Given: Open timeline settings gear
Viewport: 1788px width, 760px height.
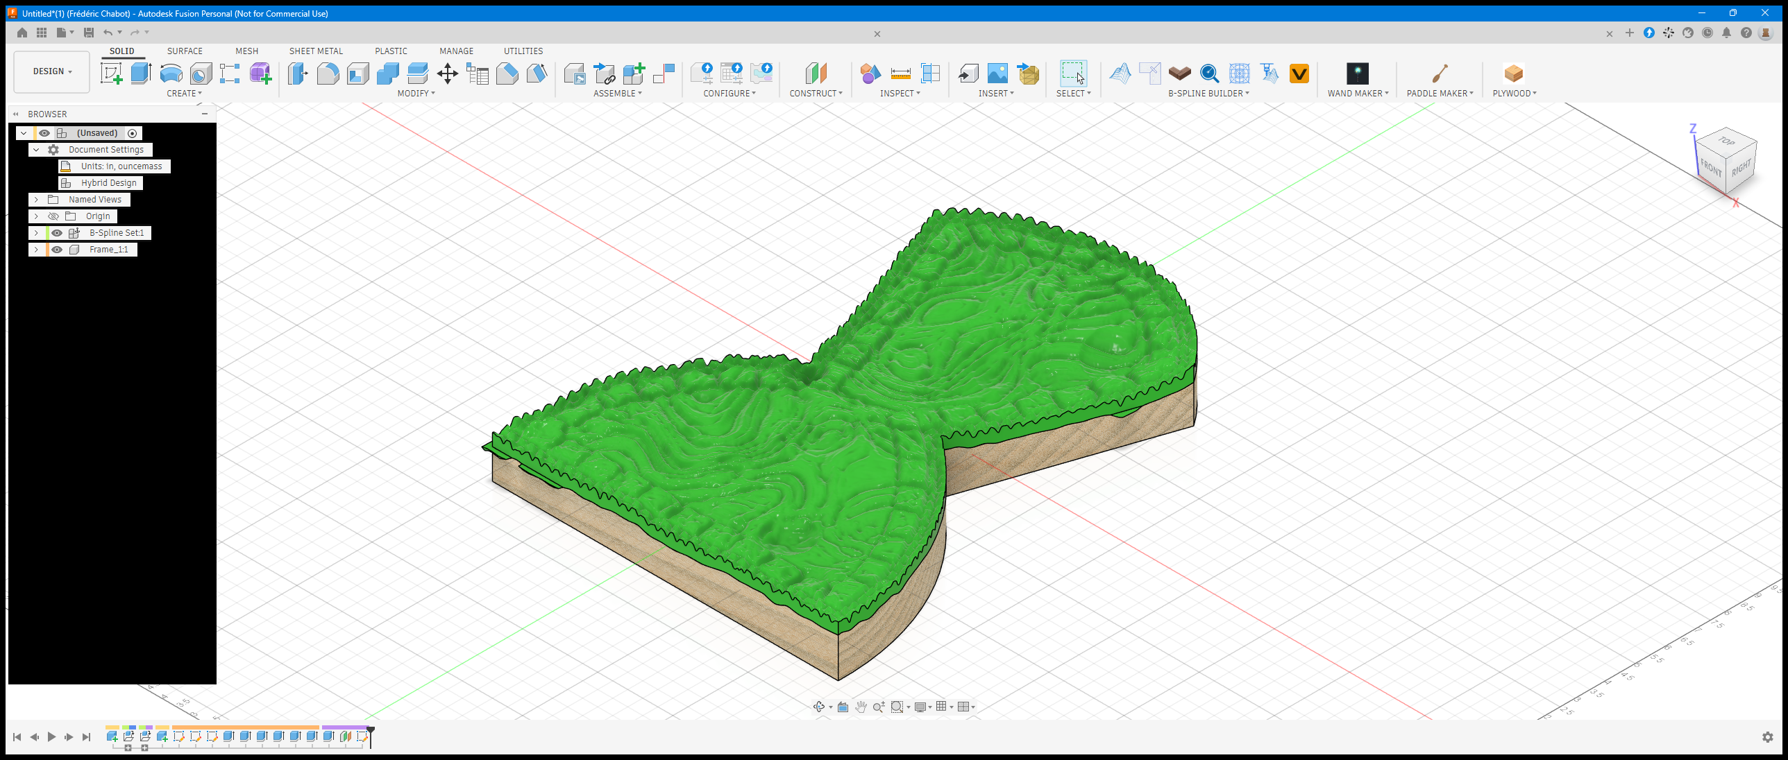Looking at the screenshot, I should pyautogui.click(x=1768, y=737).
